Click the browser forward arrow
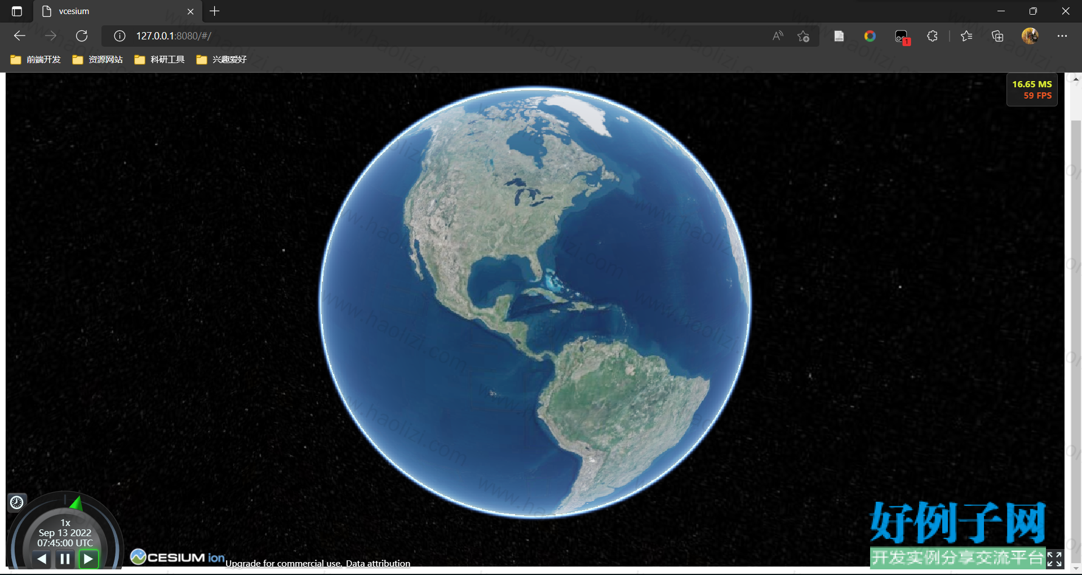Screen dimensions: 1082x575 tap(51, 36)
